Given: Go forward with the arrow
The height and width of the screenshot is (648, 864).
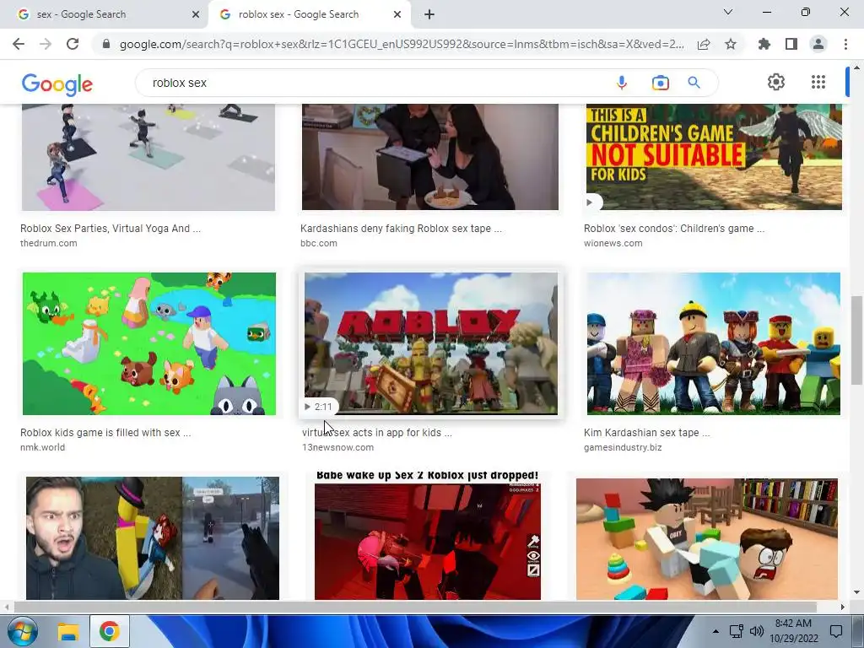Looking at the screenshot, I should click(46, 44).
